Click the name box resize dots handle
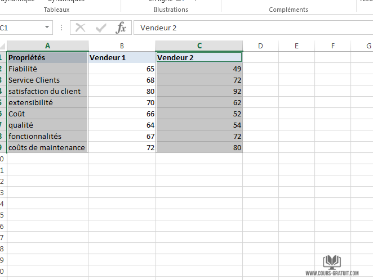 pos(61,28)
